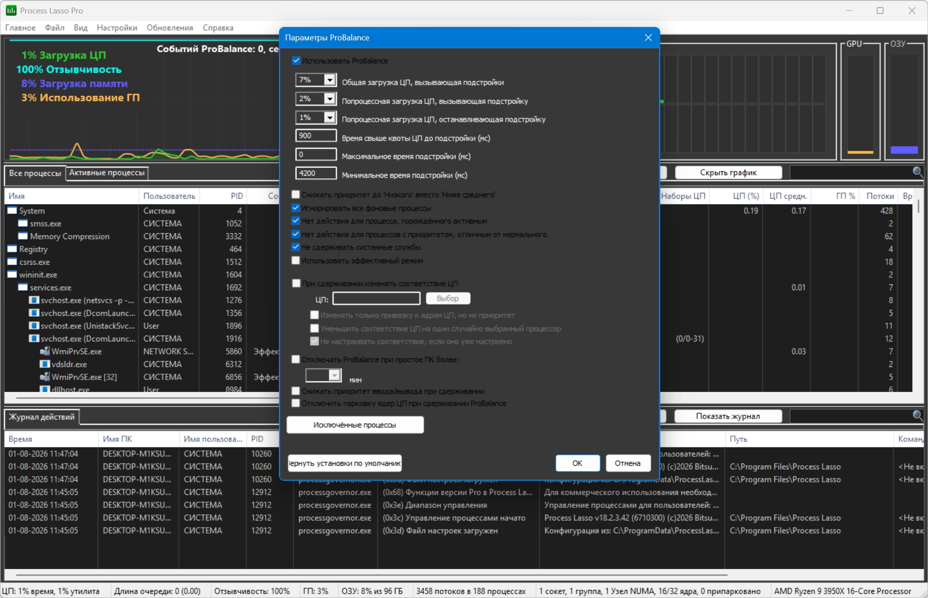Screen dimensions: 928x598
Task: Open the 2% per-process CPU dropdown
Action: [x=329, y=99]
